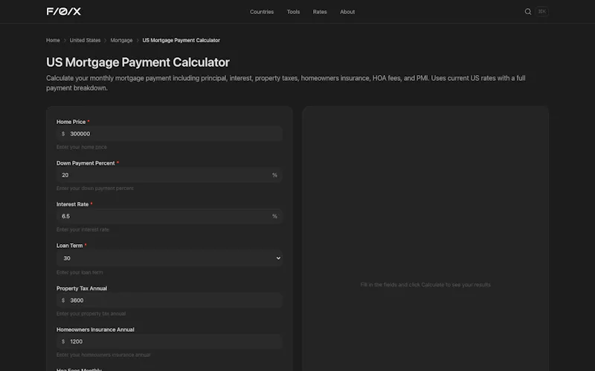Viewport: 595px width, 371px height.
Task: Open the Countries menu
Action: coord(262,12)
